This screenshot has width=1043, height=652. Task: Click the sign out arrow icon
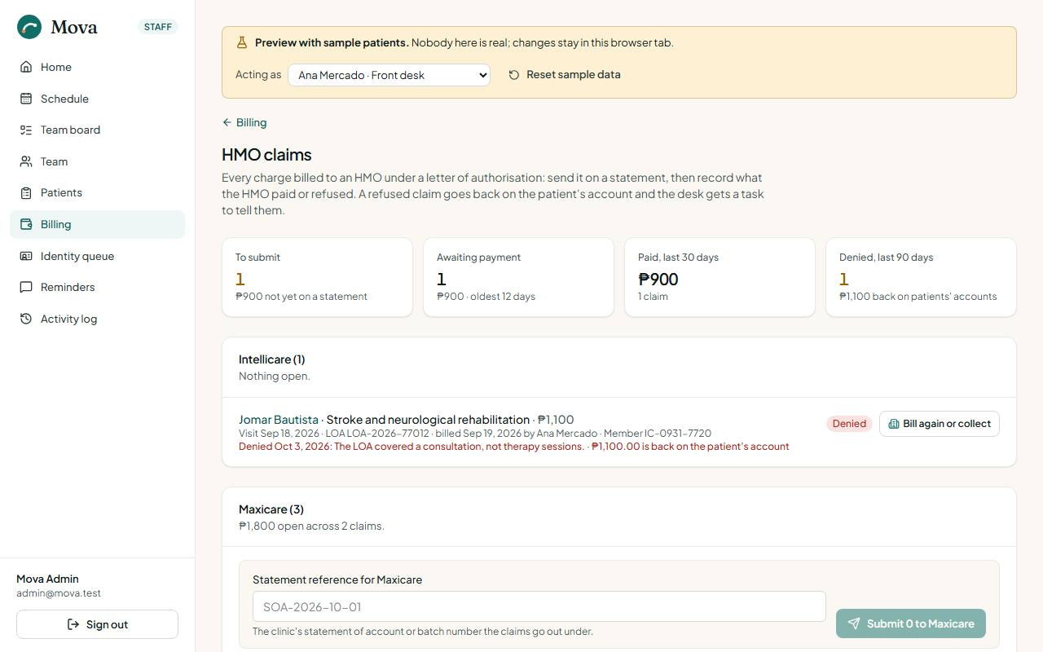(73, 624)
